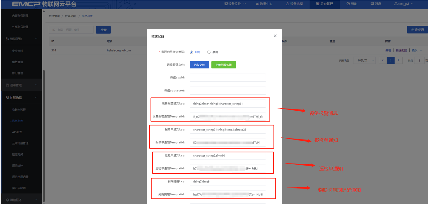Open more actions ellipsis for row 514
The image size is (428, 204).
[x=421, y=50]
